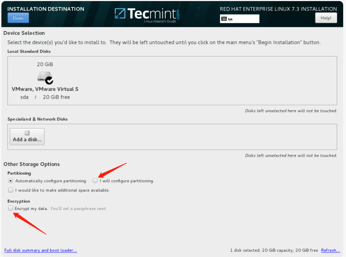The height and width of the screenshot is (257, 346).
Task: Click the Local Standard Disks label
Action: [x=29, y=51]
